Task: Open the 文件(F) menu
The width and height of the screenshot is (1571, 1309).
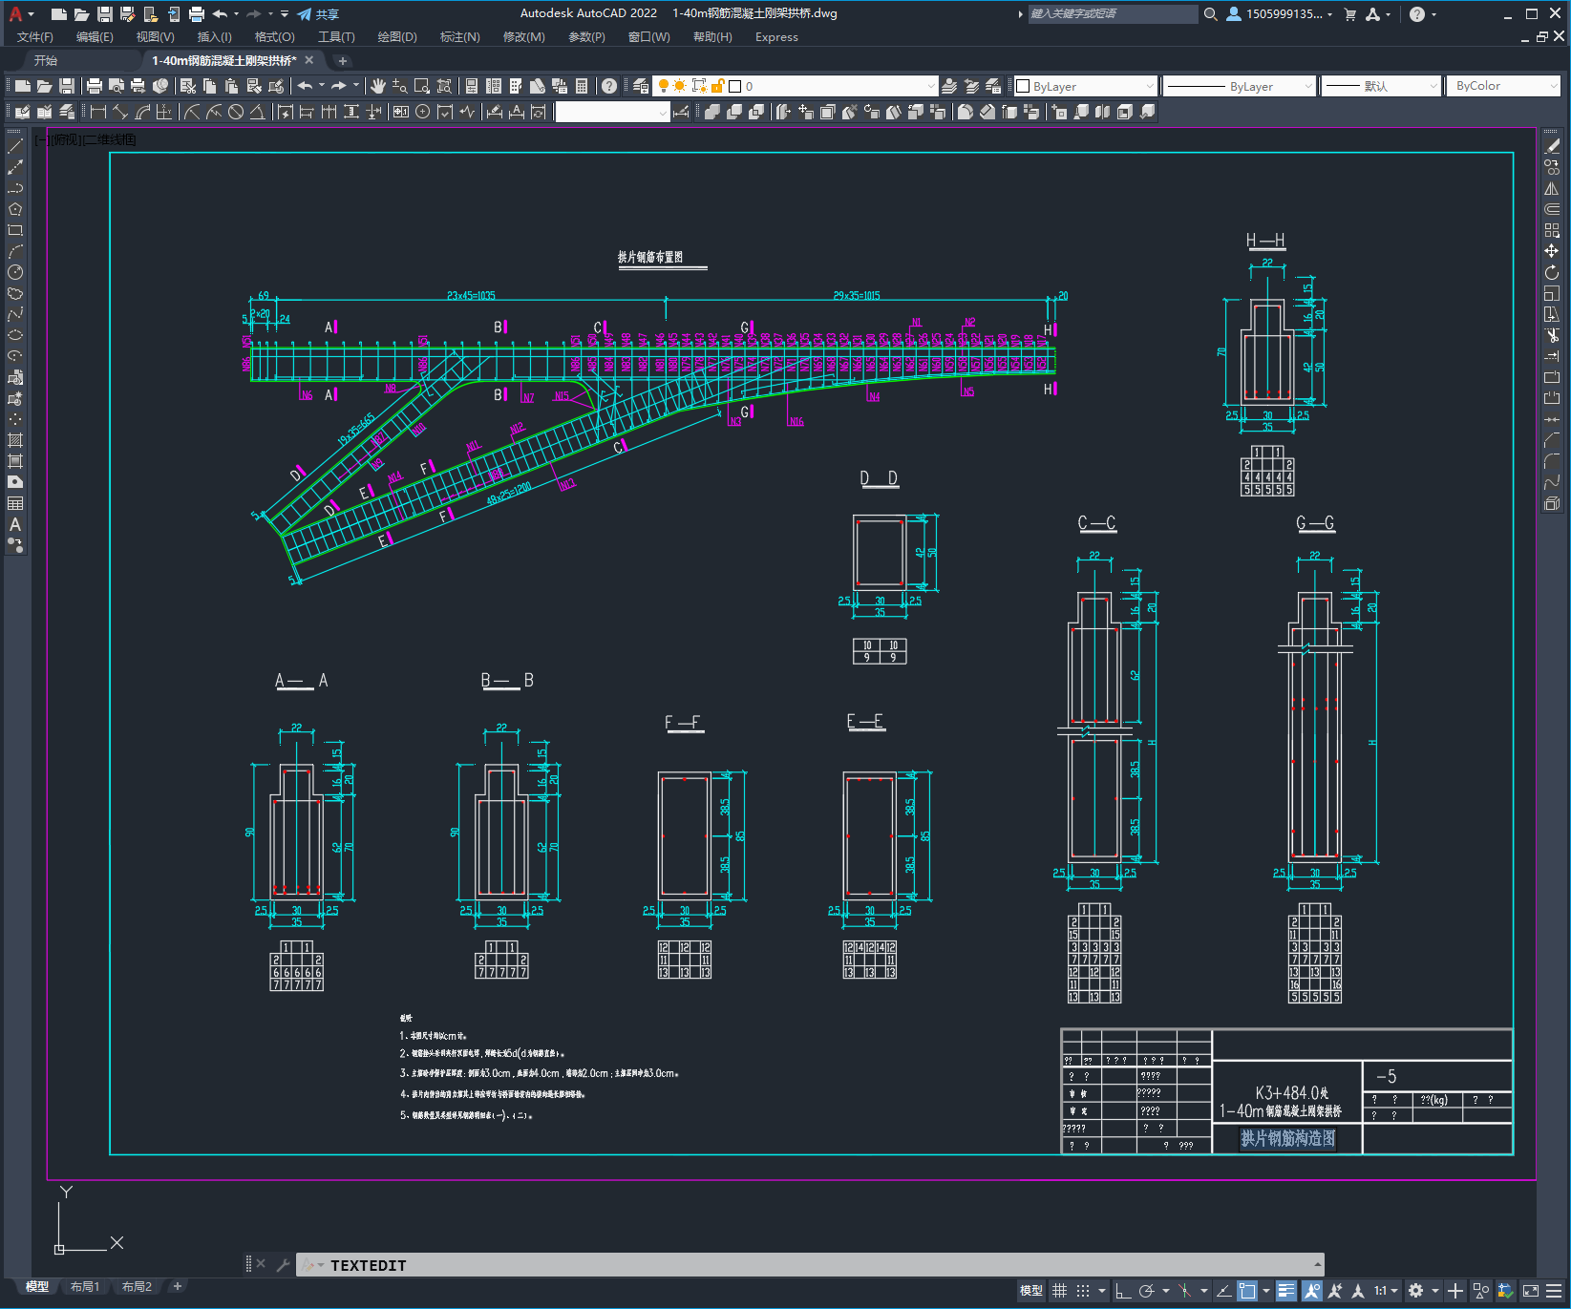Action: (35, 37)
